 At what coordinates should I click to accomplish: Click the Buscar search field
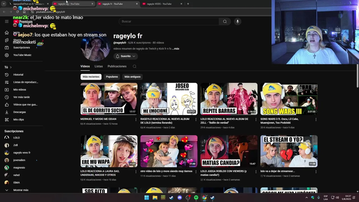pyautogui.click(x=169, y=22)
